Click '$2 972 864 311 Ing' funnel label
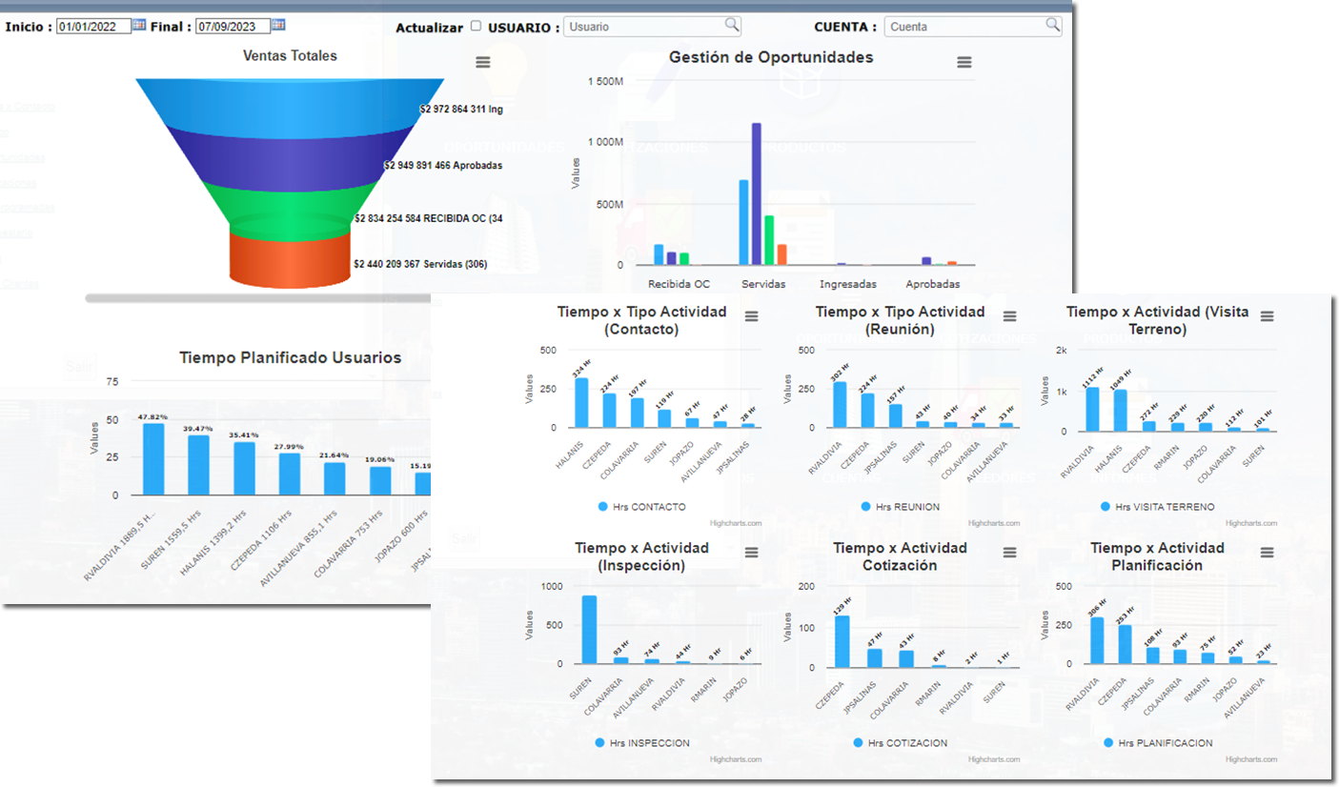The image size is (1339, 787). 461,110
